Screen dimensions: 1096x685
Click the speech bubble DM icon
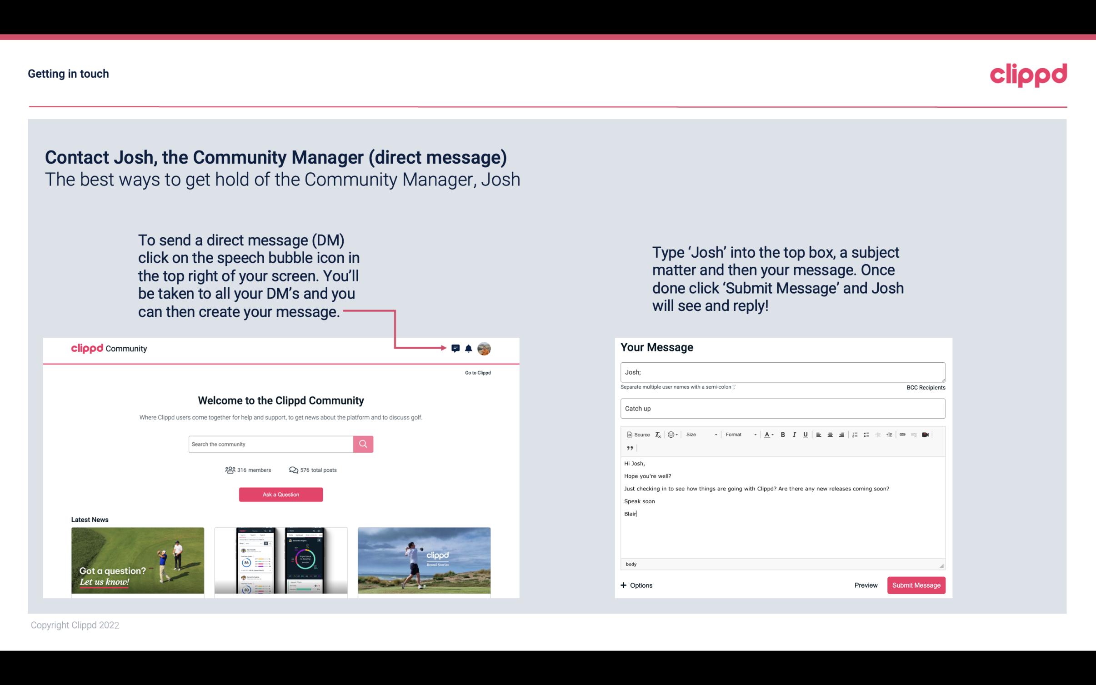coord(456,348)
